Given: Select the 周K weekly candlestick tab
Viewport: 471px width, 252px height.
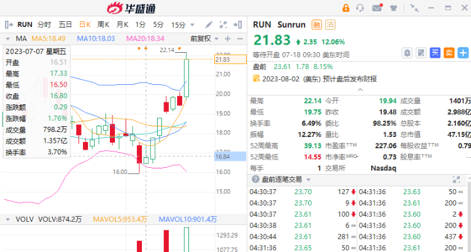Looking at the screenshot, I should coord(103,25).
